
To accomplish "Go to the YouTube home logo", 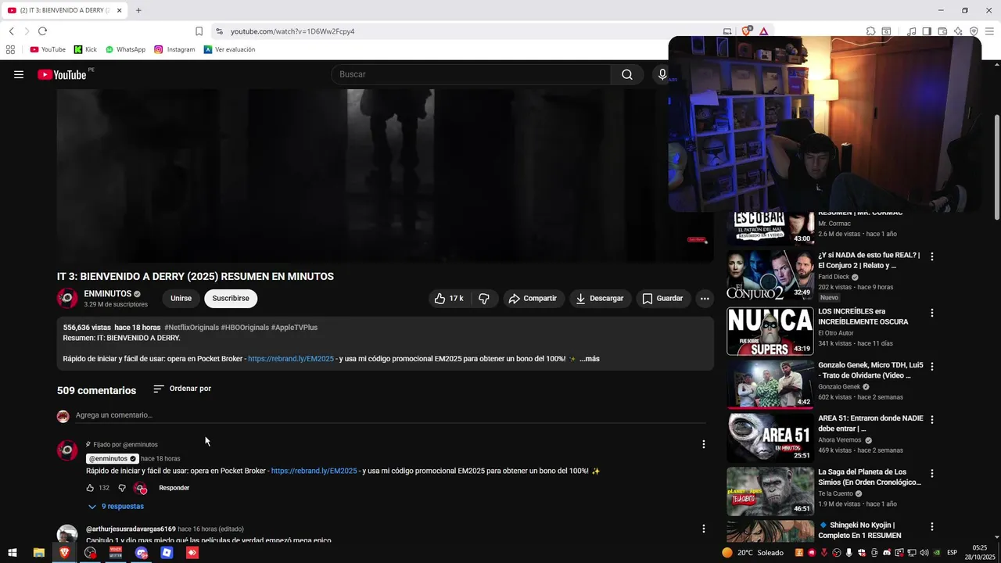I will coord(62,74).
